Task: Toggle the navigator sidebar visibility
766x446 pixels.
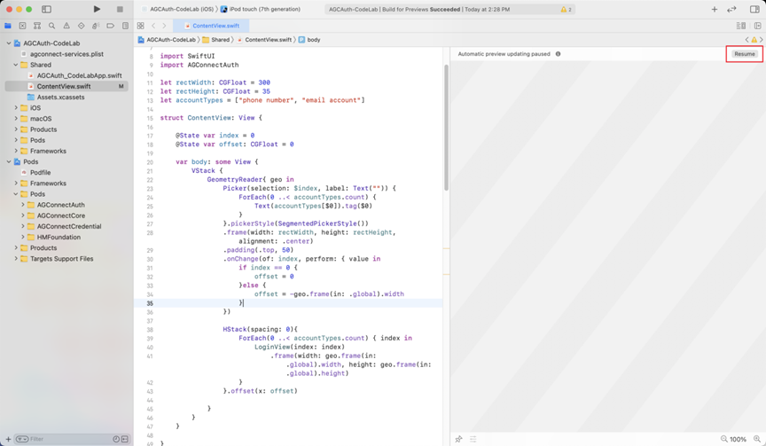Action: (x=46, y=9)
